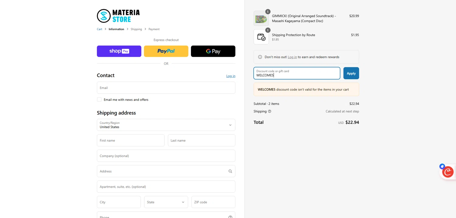Pay with Google Pay express checkout

[x=213, y=51]
